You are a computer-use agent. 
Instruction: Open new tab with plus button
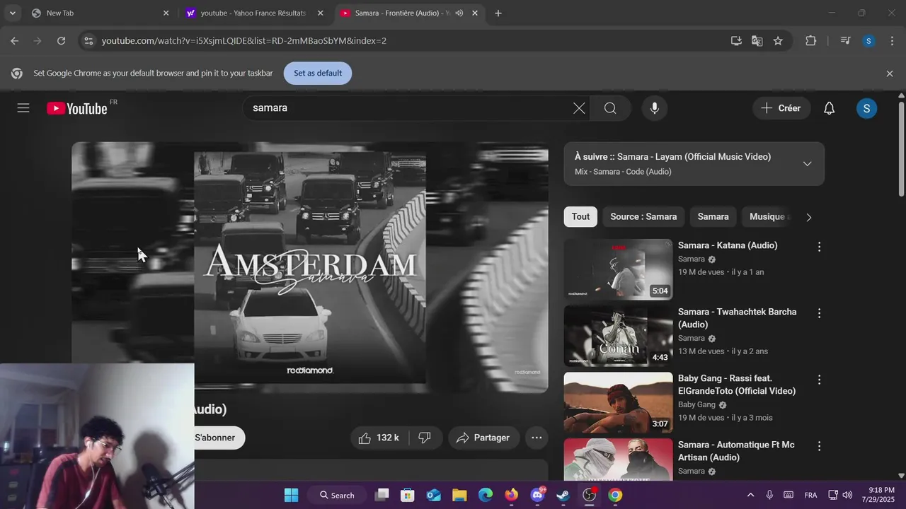click(498, 13)
